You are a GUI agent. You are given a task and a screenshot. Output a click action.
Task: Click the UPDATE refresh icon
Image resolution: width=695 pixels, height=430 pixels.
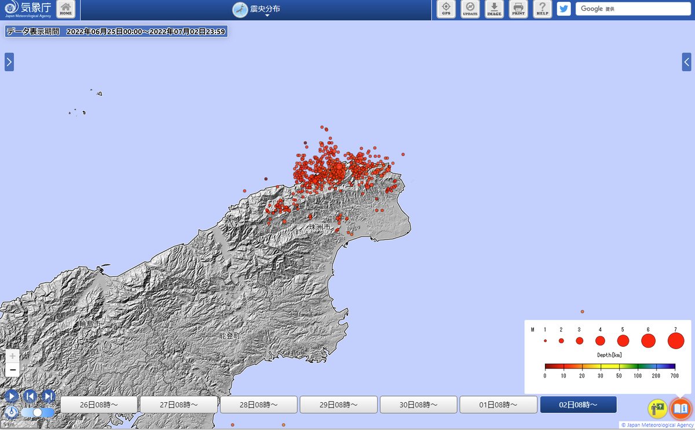470,9
